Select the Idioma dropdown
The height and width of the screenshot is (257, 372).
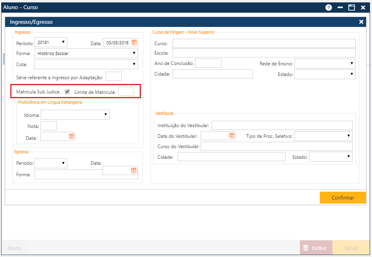(x=75, y=115)
